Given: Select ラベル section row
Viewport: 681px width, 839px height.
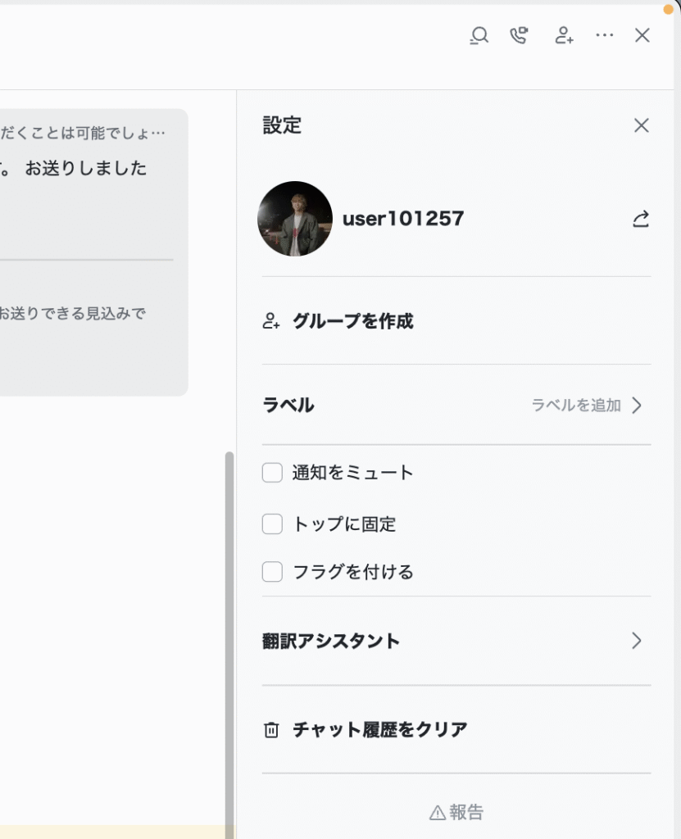Looking at the screenshot, I should click(456, 405).
